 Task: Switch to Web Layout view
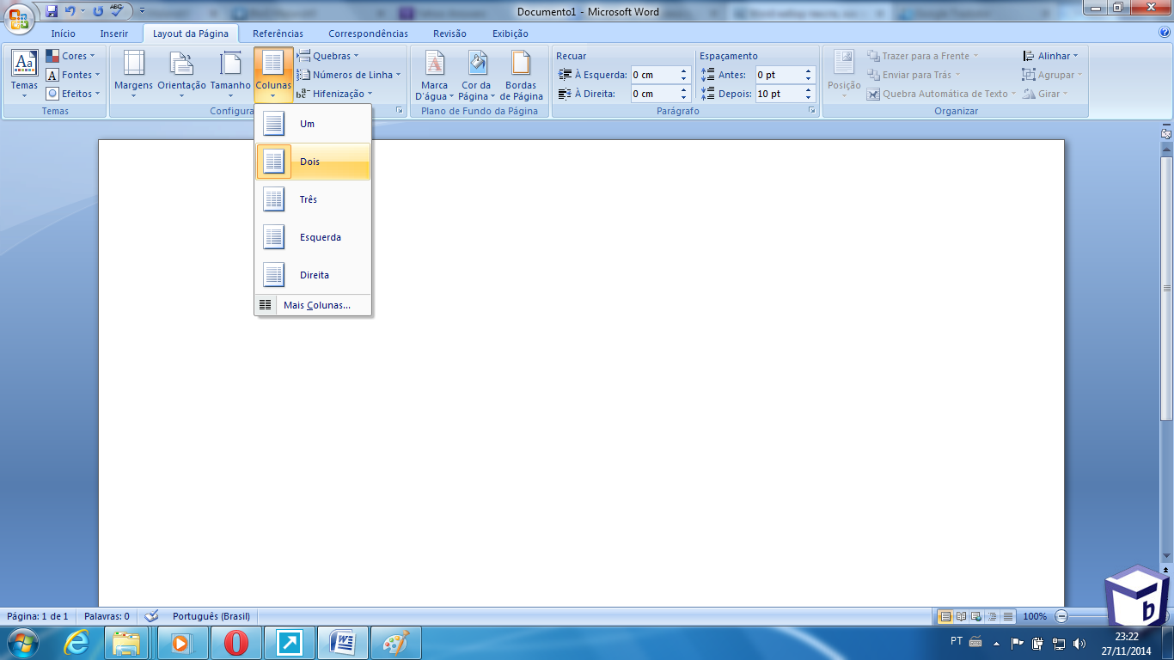pos(977,616)
